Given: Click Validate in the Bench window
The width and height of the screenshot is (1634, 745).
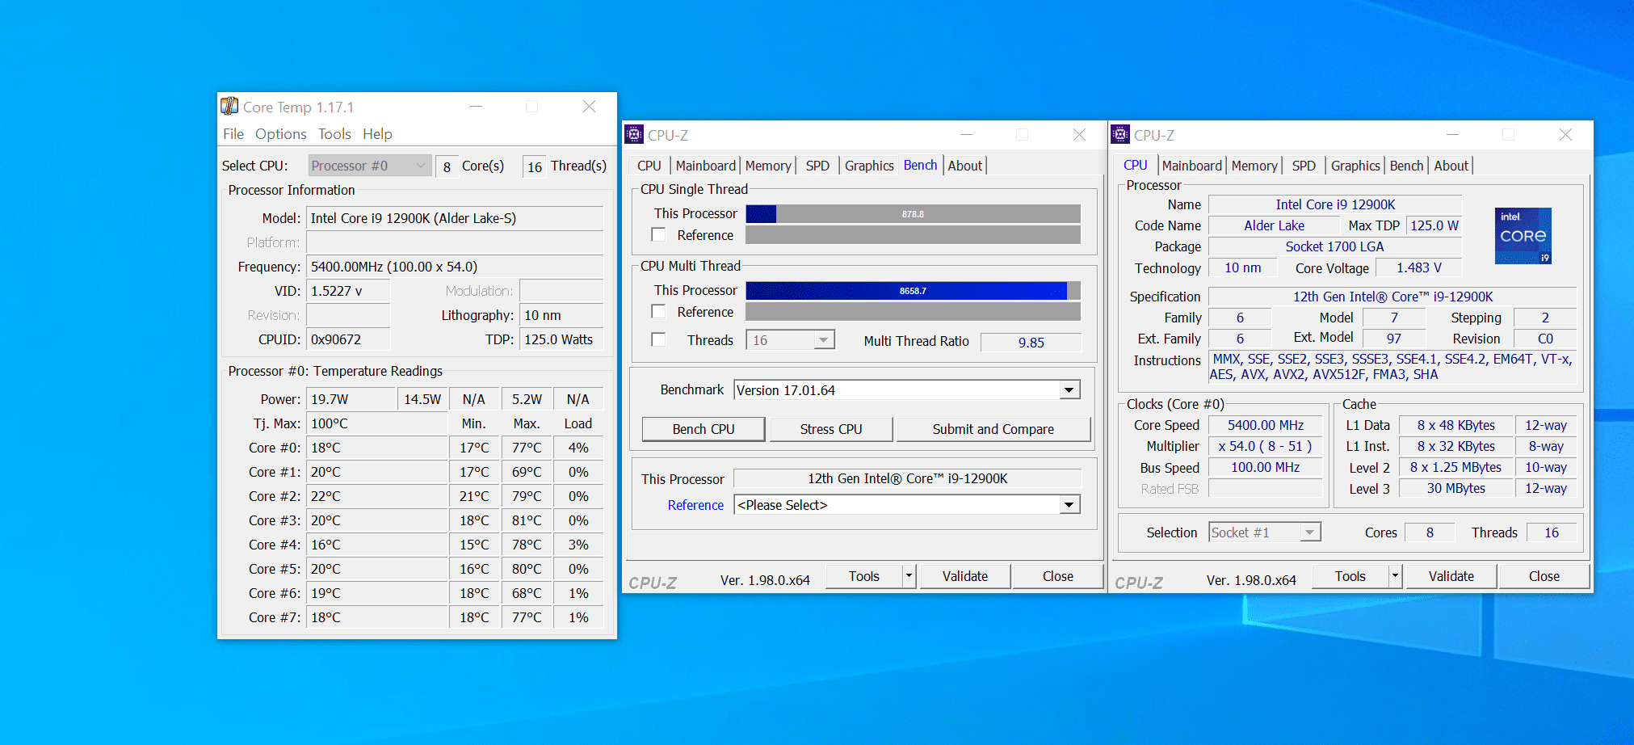Looking at the screenshot, I should 965,576.
